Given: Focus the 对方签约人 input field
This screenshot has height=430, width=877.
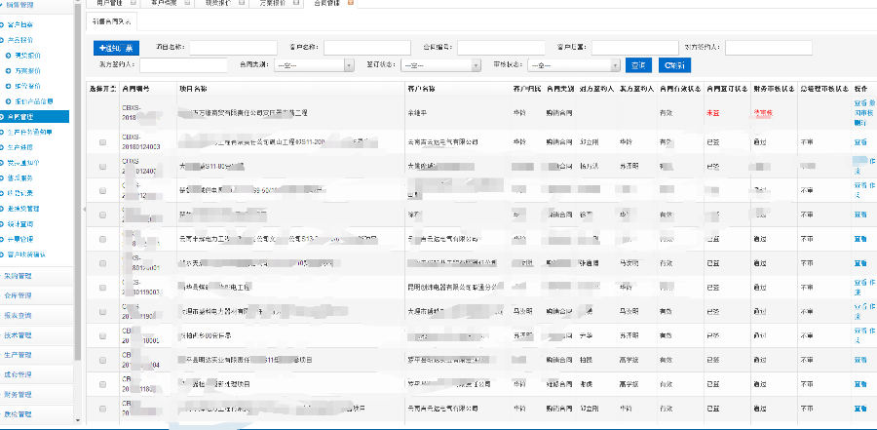Looking at the screenshot, I should (x=769, y=48).
